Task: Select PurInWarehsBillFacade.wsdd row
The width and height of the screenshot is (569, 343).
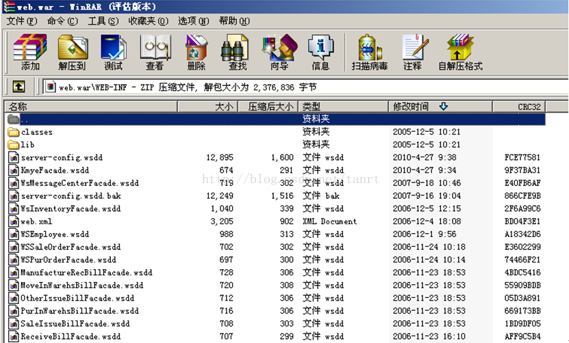Action: point(275,311)
